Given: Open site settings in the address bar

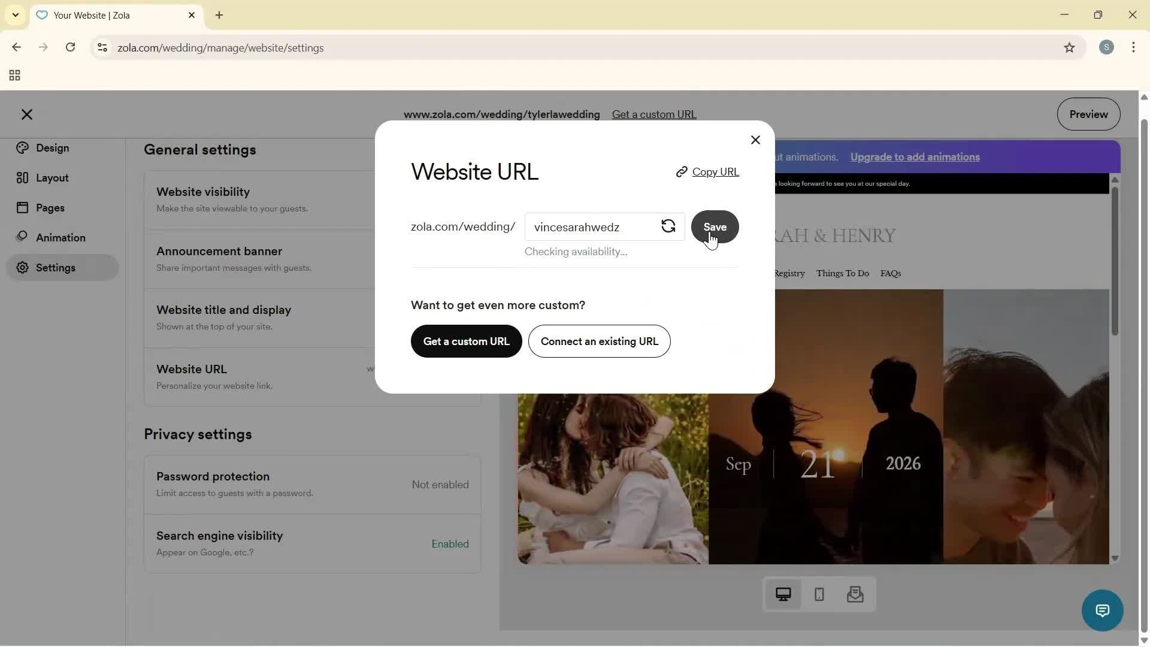Looking at the screenshot, I should click(x=102, y=48).
